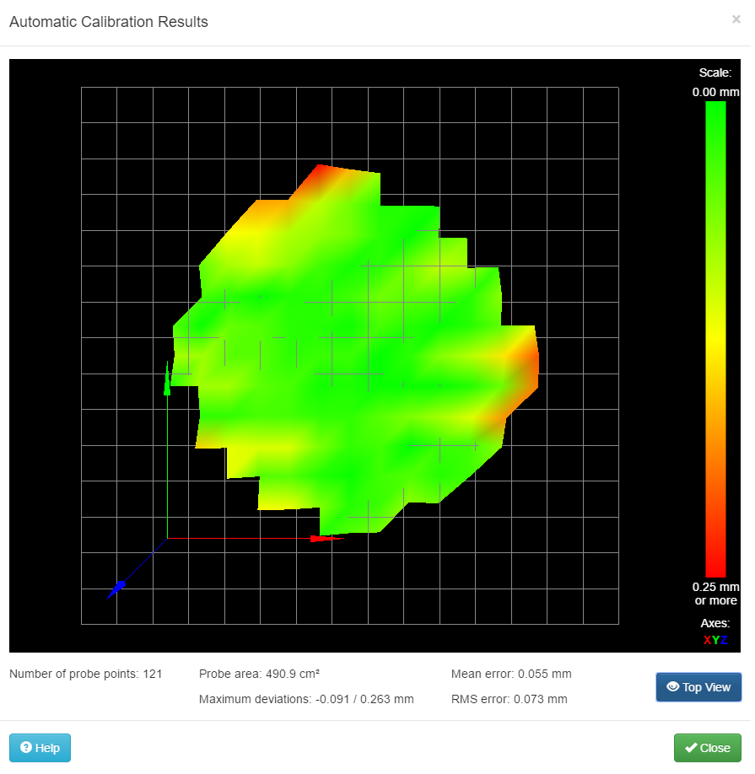
Task: Click the XYZ axes legend
Action: click(715, 640)
